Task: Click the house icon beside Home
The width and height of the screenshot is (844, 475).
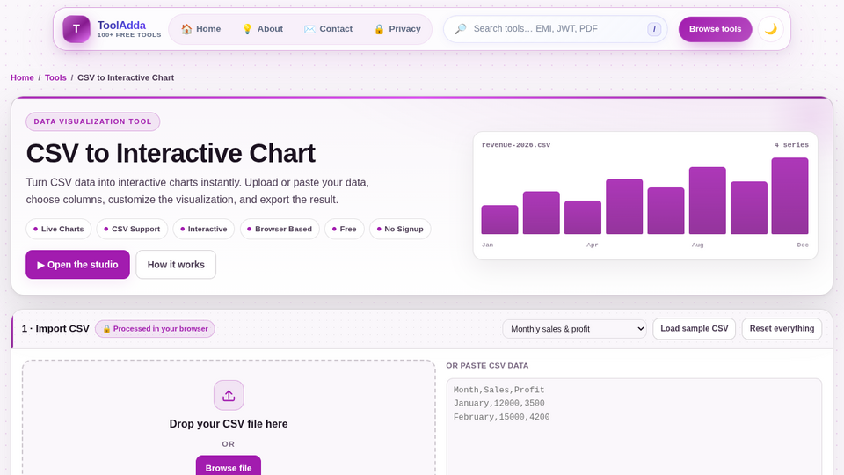Action: click(x=186, y=29)
